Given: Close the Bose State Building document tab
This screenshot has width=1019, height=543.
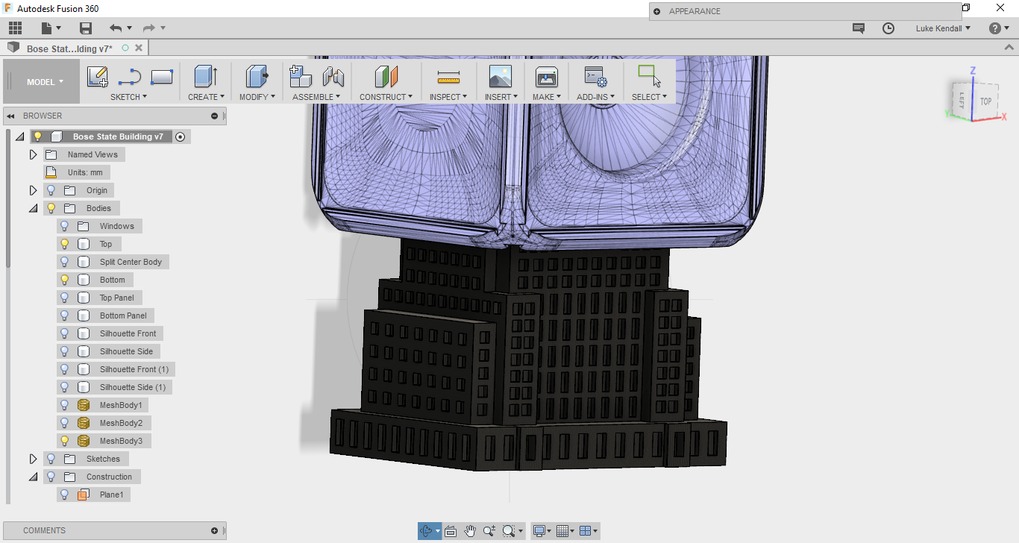Looking at the screenshot, I should pos(137,48).
